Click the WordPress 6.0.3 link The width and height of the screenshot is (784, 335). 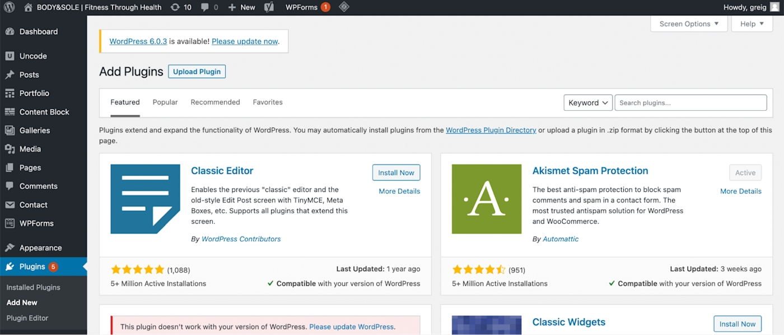point(138,41)
